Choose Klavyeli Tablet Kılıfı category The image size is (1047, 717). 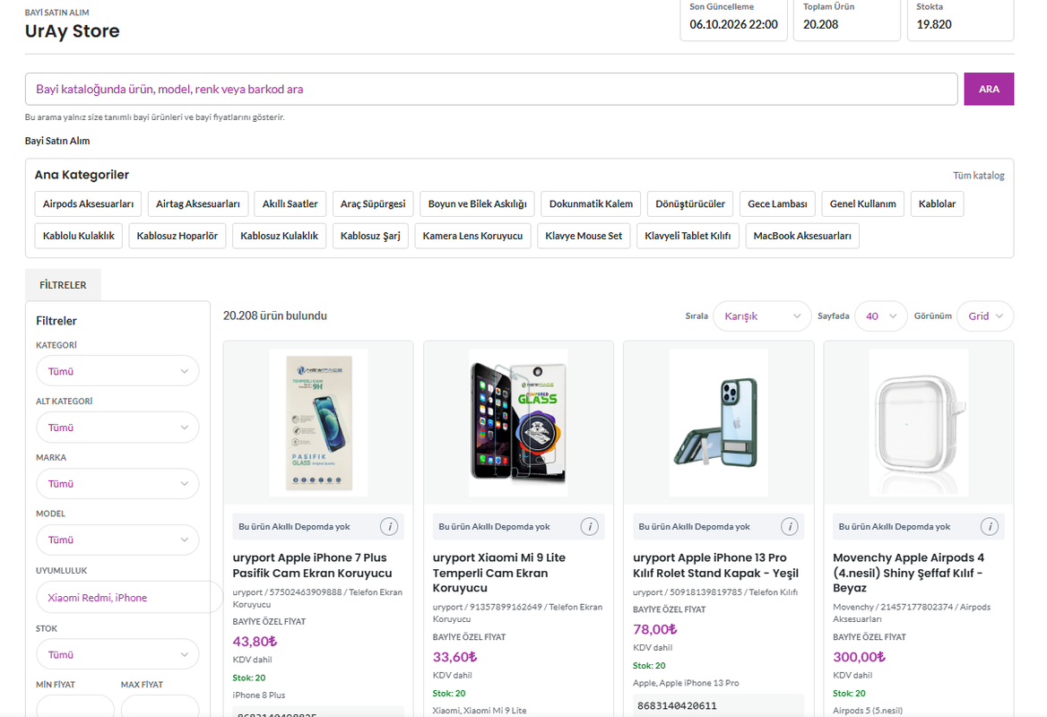click(x=688, y=236)
